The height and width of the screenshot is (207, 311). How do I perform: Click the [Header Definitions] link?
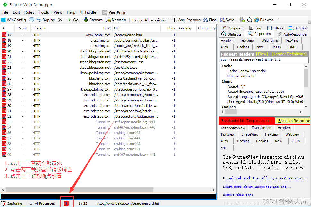(x=289, y=54)
